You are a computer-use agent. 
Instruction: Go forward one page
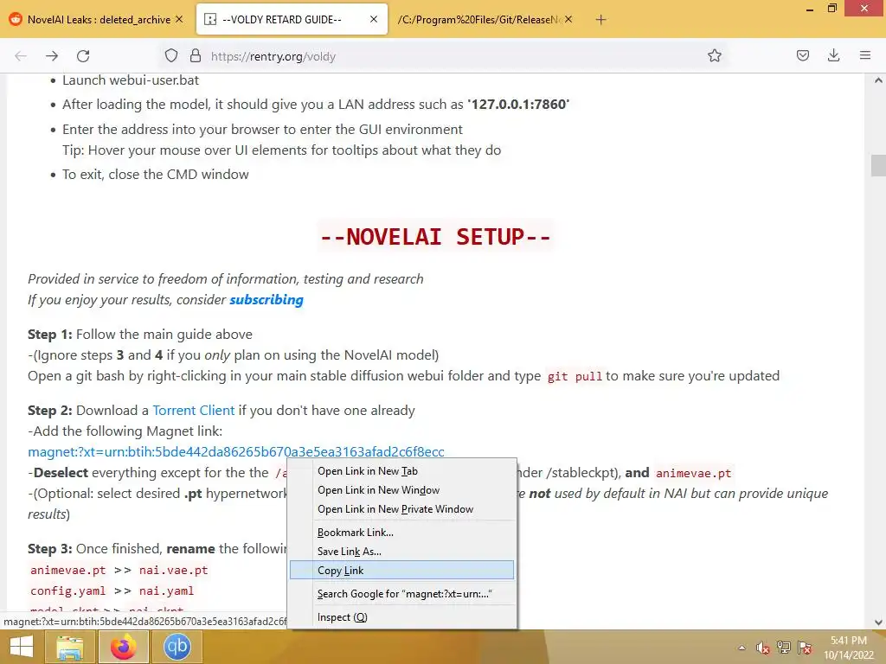coord(52,56)
